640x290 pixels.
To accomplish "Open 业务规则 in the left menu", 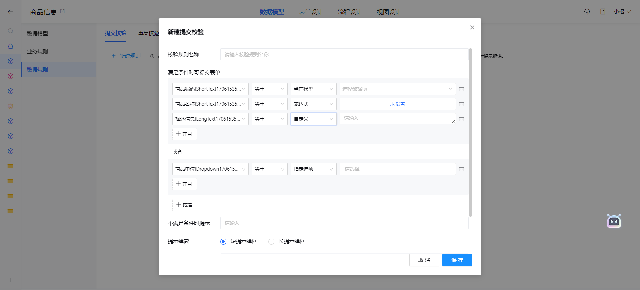I will click(59, 52).
